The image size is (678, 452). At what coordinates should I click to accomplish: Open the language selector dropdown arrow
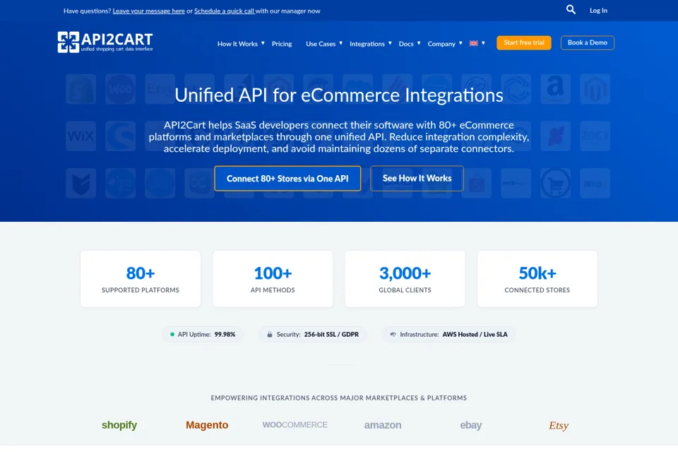coord(483,43)
